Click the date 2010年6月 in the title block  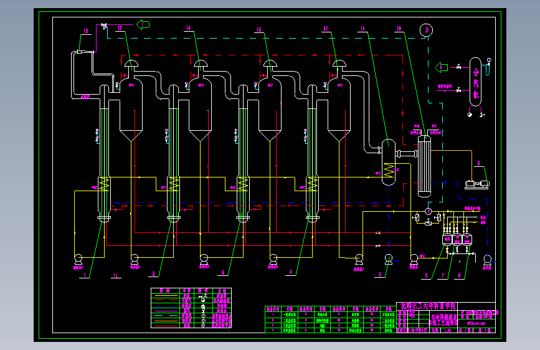tap(418, 330)
